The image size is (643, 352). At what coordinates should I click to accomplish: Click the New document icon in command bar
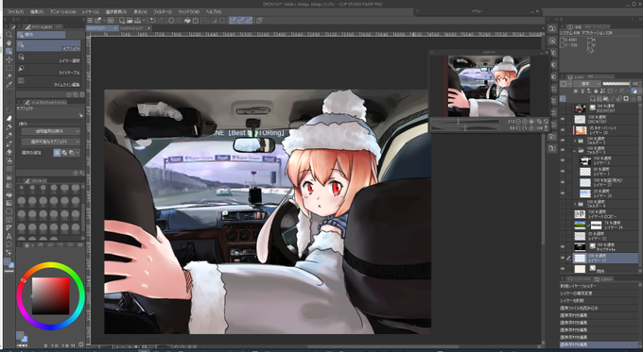coord(122,20)
